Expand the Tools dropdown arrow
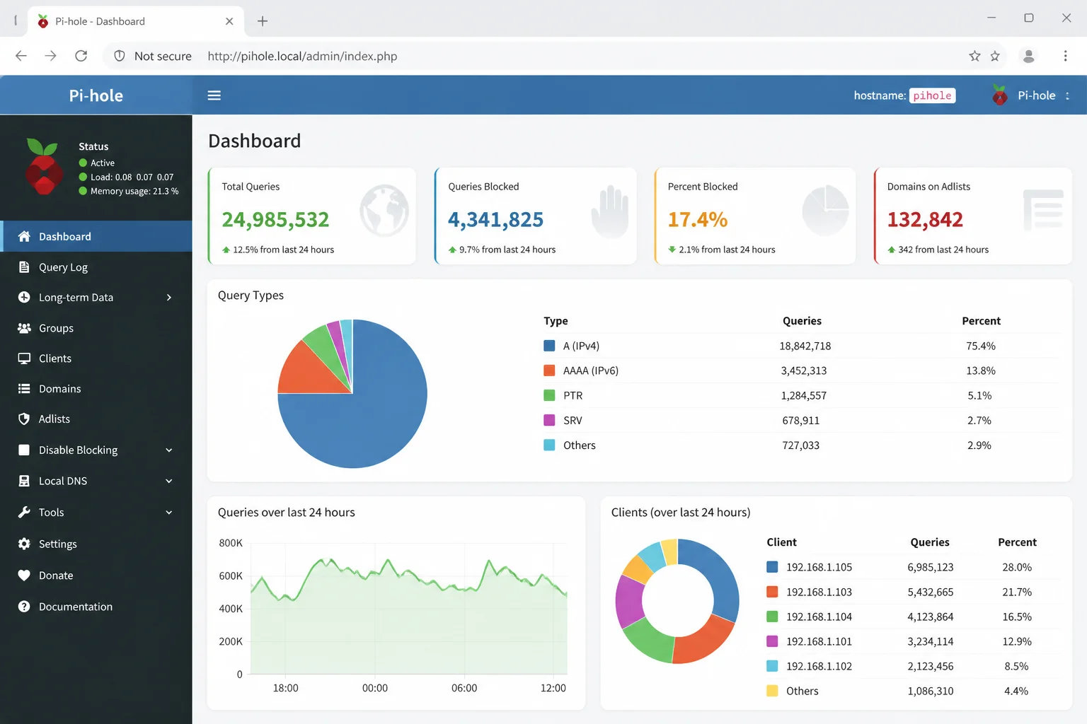This screenshot has width=1087, height=724. [x=169, y=513]
